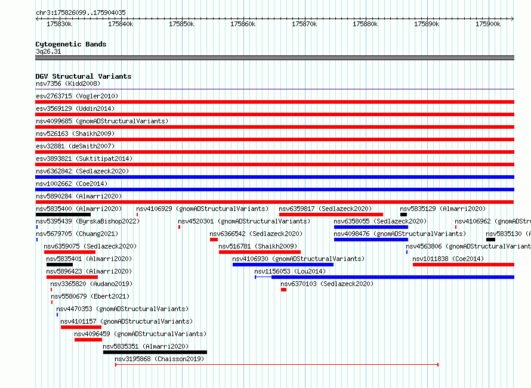Click nsv5835401 (Almarri2020) black bar
531x388 pixels.
click(60, 265)
